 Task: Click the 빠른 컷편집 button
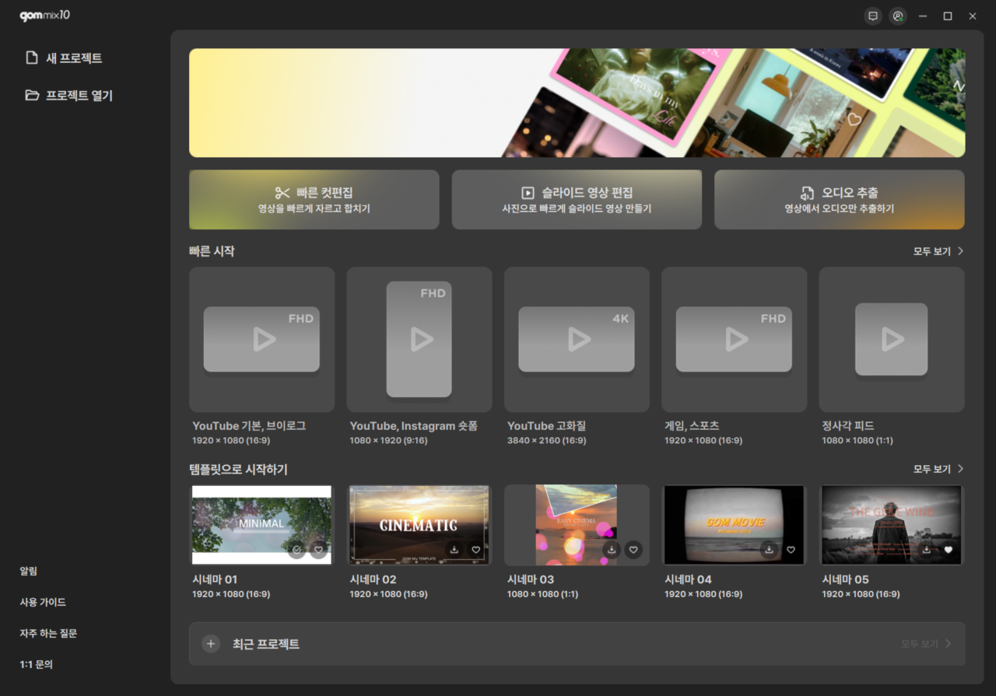(314, 200)
